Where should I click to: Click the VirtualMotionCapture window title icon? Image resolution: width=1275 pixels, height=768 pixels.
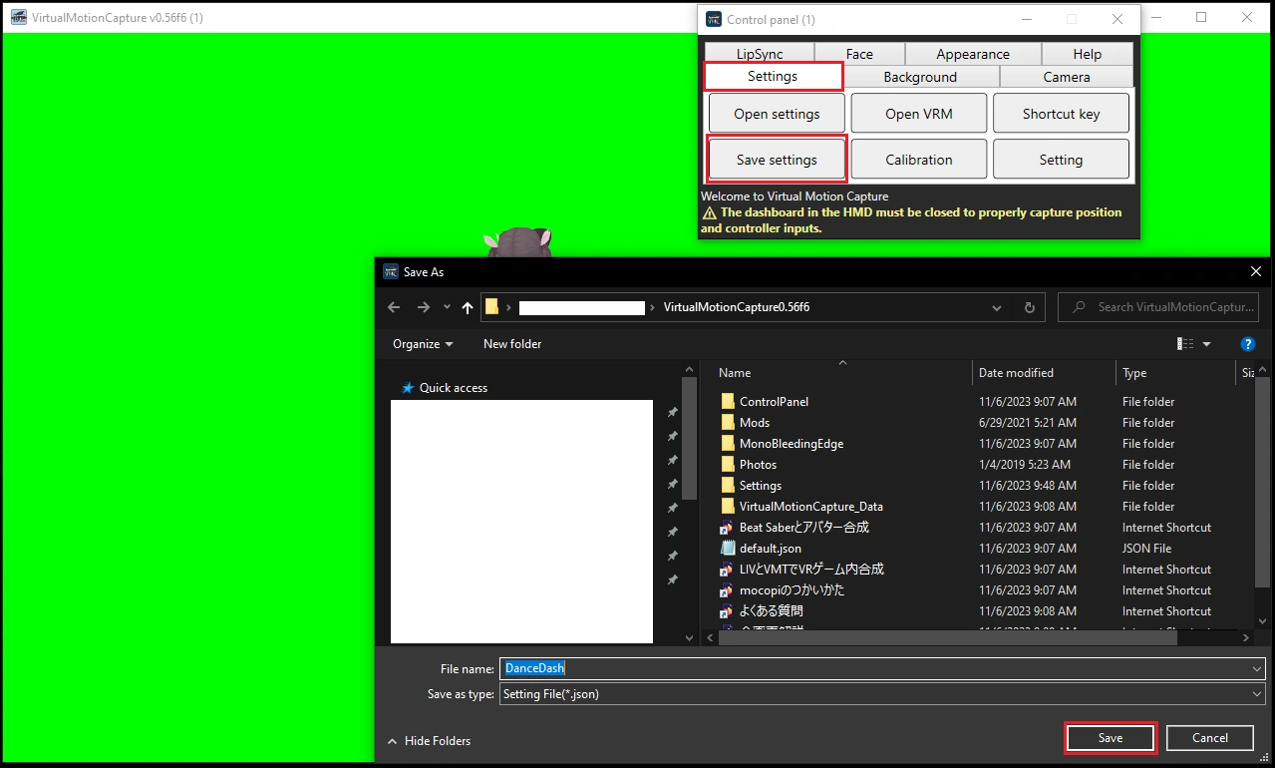(17, 17)
